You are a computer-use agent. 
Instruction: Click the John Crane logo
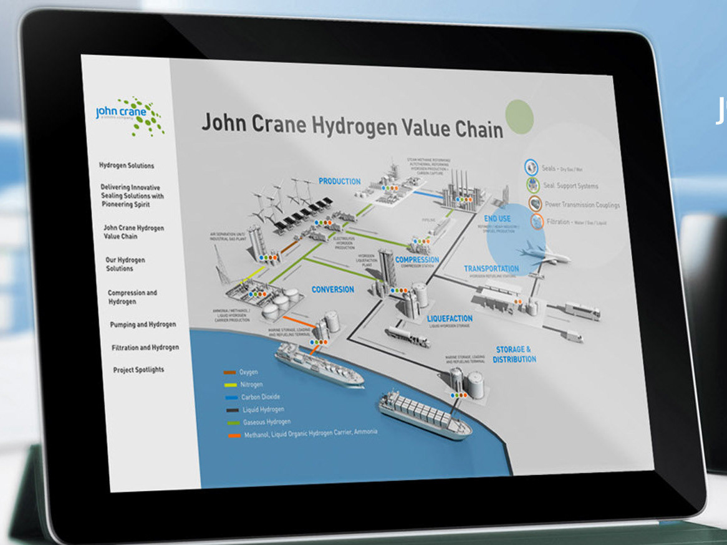(x=130, y=116)
